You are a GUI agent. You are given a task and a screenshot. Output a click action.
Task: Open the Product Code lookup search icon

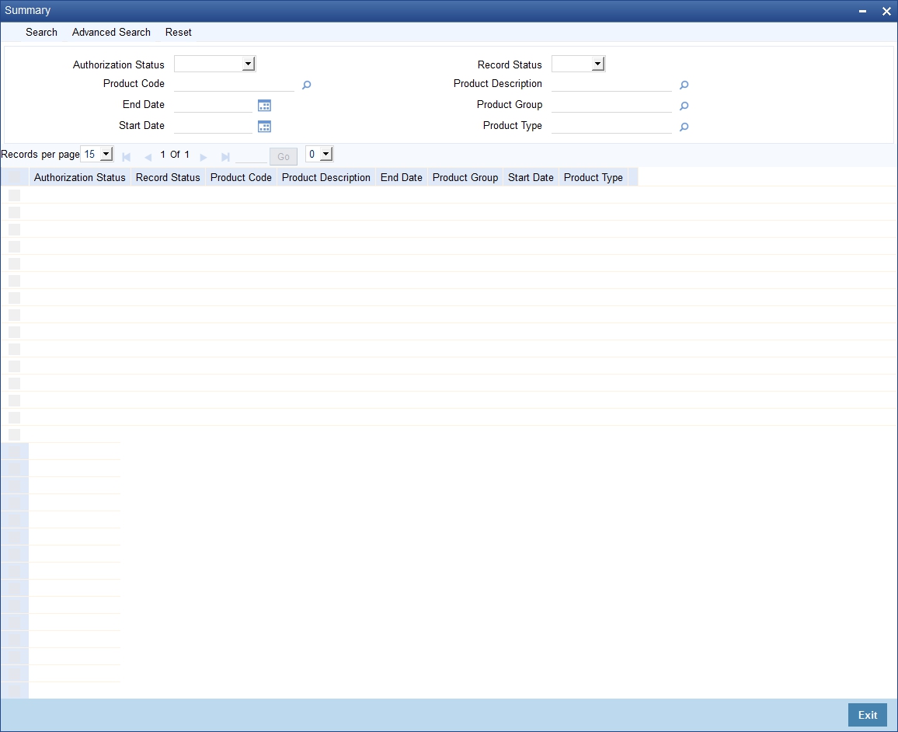tap(306, 85)
